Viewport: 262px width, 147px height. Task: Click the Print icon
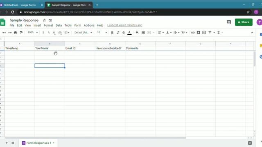pyautogui.click(x=16, y=33)
